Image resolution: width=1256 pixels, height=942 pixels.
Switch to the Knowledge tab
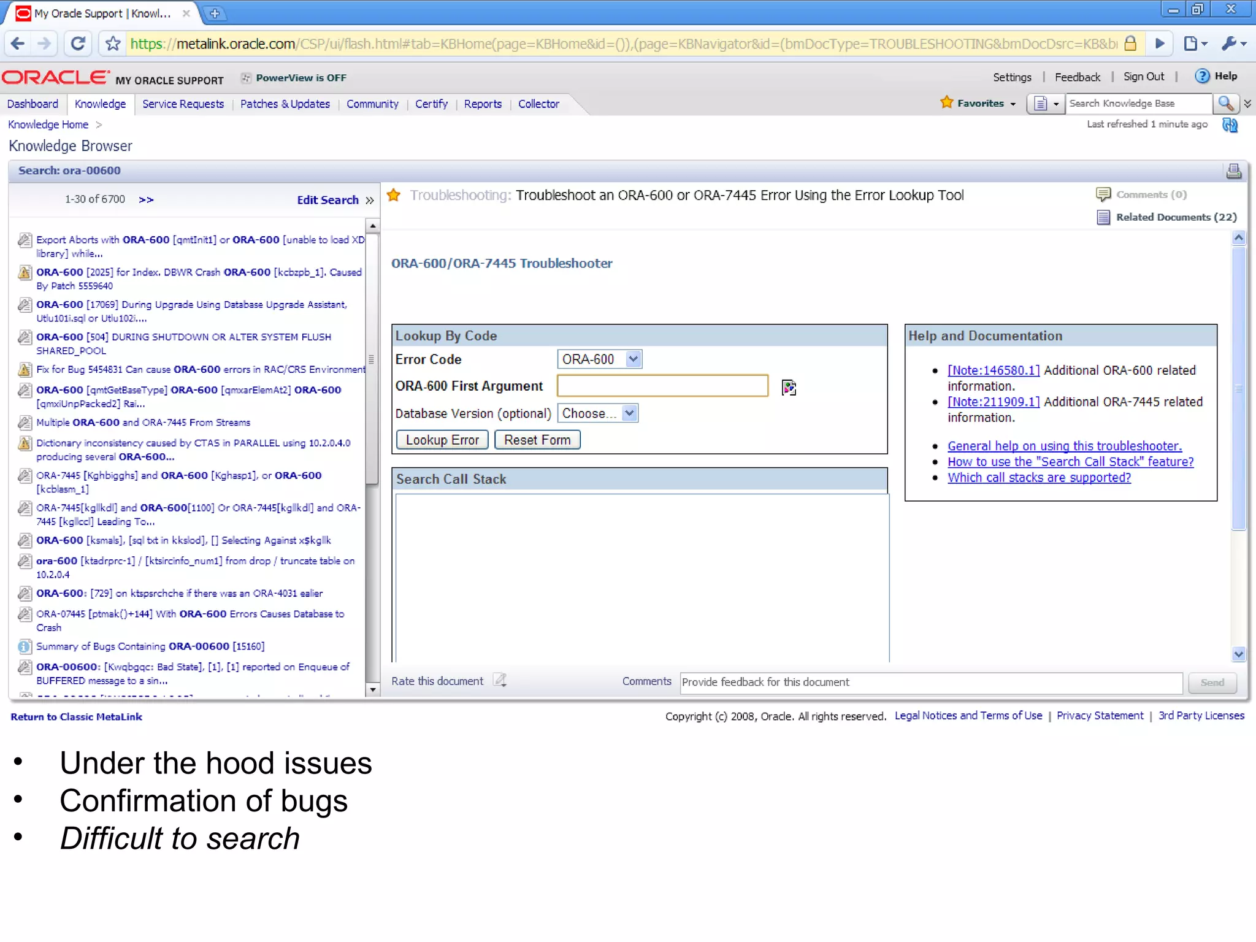100,104
